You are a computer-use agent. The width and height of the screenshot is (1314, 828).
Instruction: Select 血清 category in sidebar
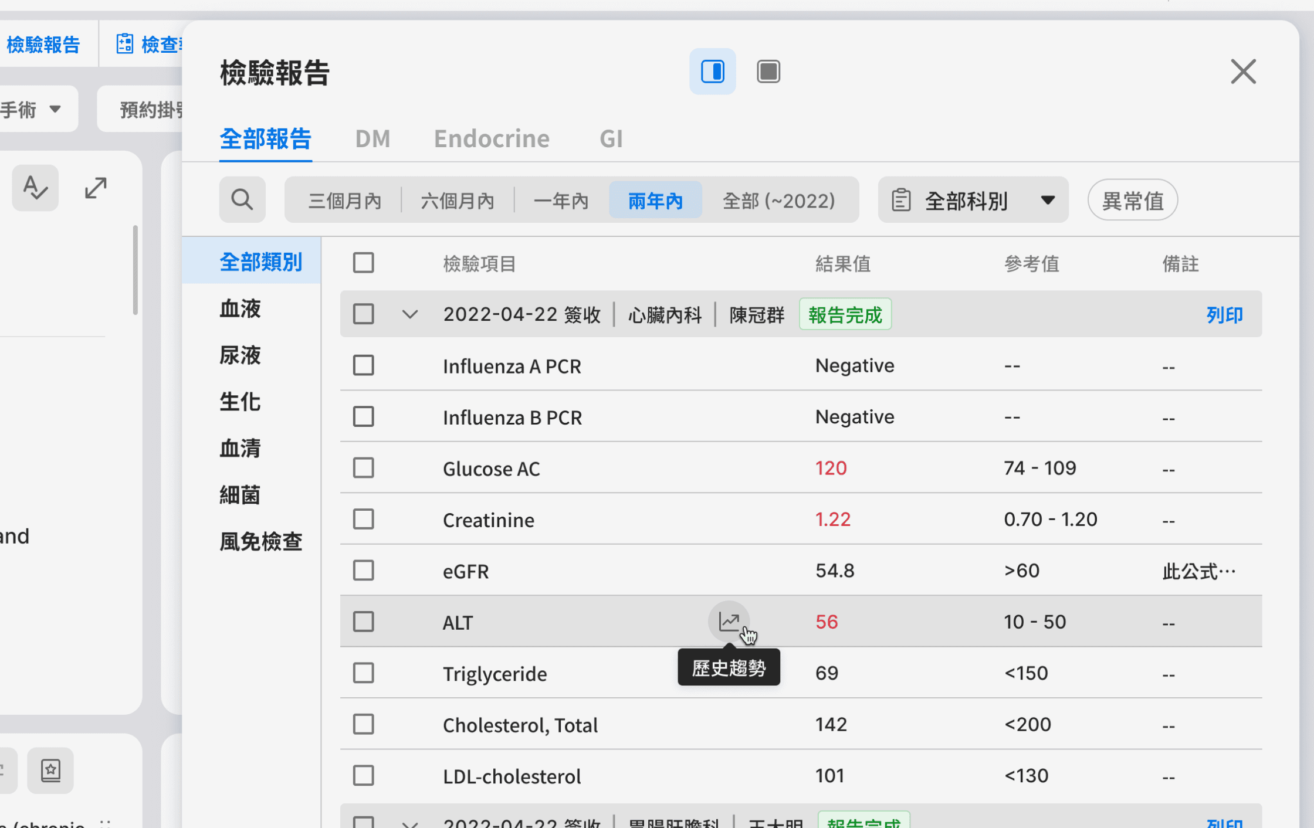pyautogui.click(x=240, y=448)
